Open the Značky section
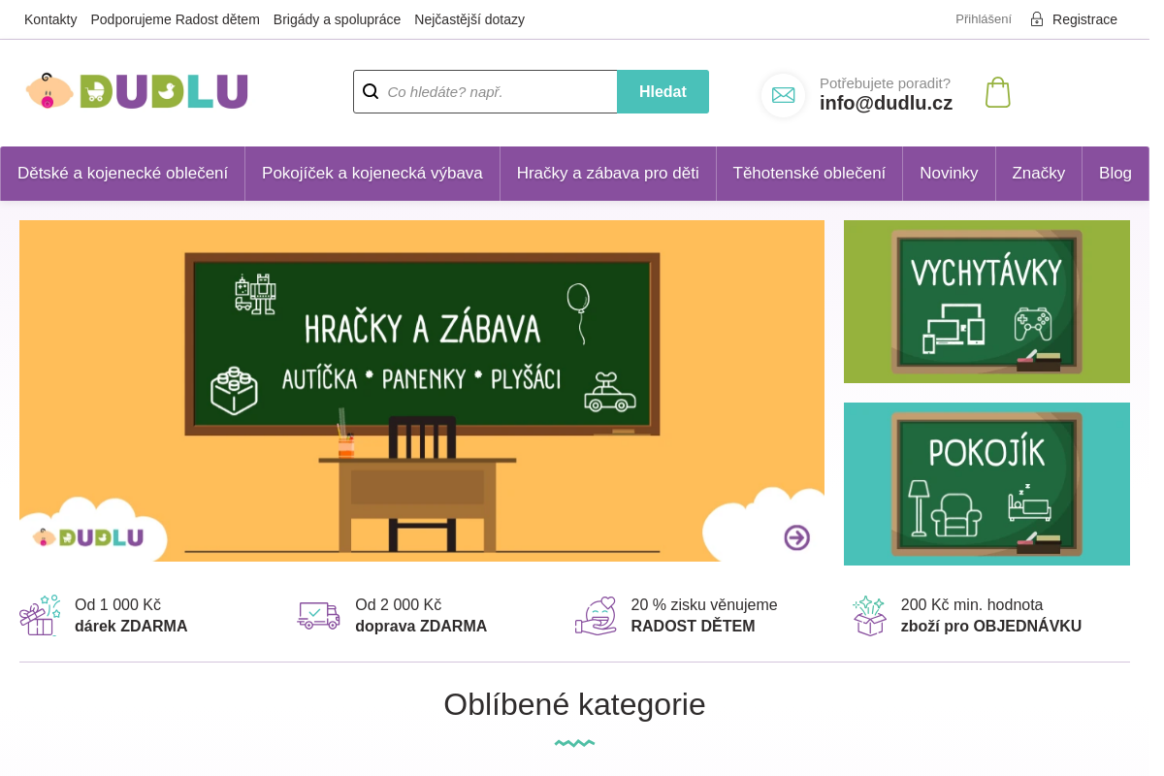 click(x=1039, y=174)
